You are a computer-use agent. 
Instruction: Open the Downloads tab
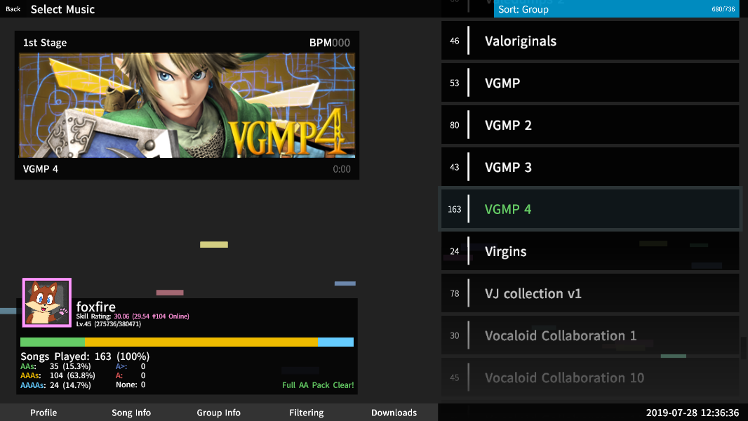tap(394, 413)
